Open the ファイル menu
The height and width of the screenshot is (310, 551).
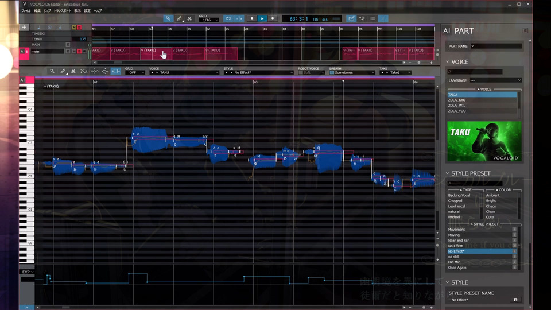coord(26,11)
